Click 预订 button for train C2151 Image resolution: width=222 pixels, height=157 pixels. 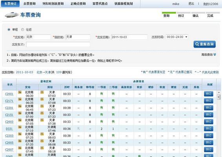[209, 115]
